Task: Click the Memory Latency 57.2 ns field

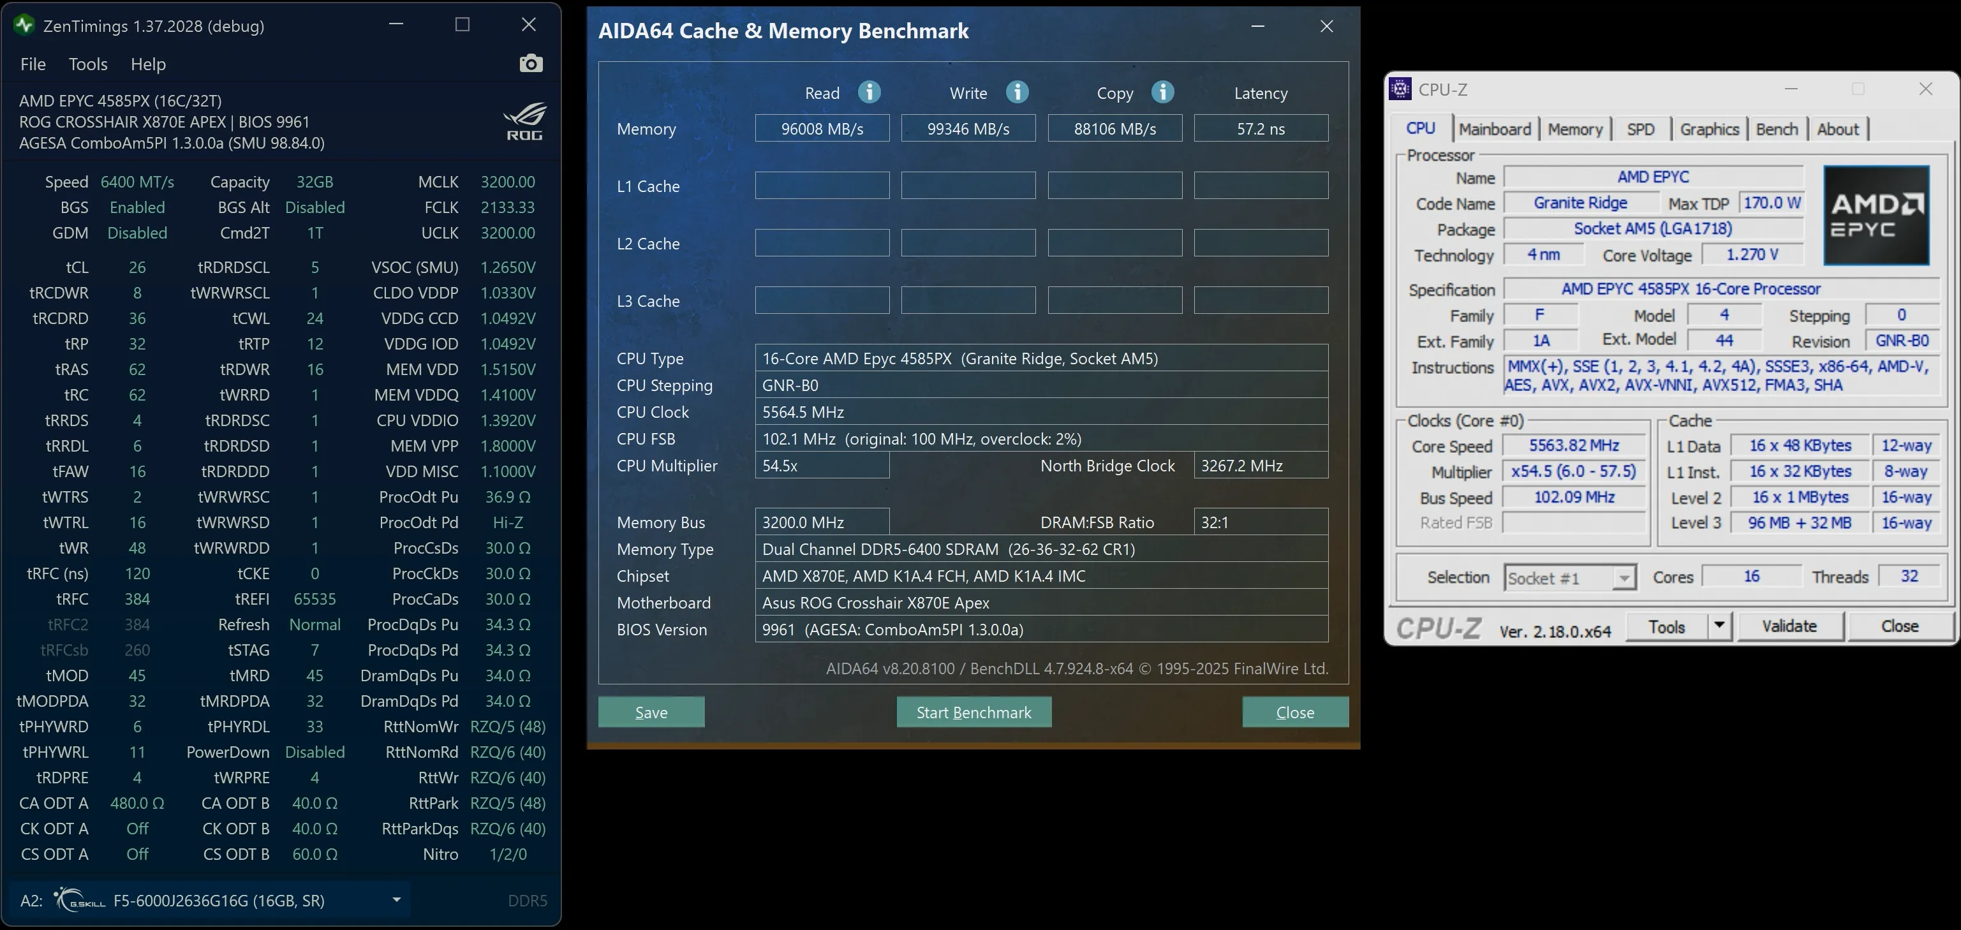Action: 1261,129
